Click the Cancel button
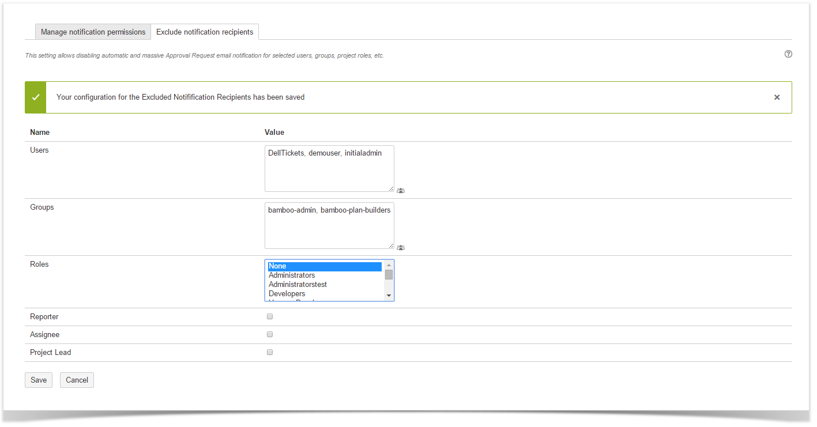817x427 pixels. (x=77, y=380)
